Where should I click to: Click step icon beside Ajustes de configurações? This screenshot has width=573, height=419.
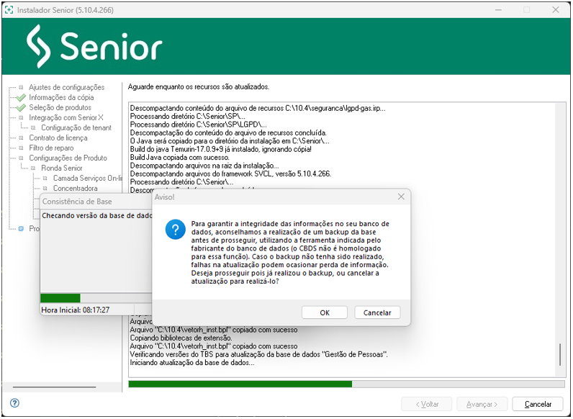click(x=21, y=87)
